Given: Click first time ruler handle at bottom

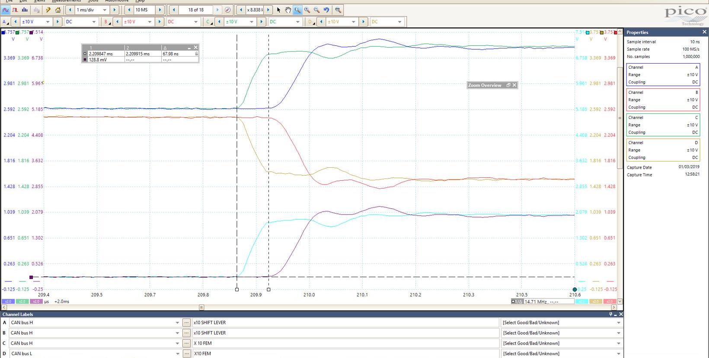Looking at the screenshot, I should 237,290.
